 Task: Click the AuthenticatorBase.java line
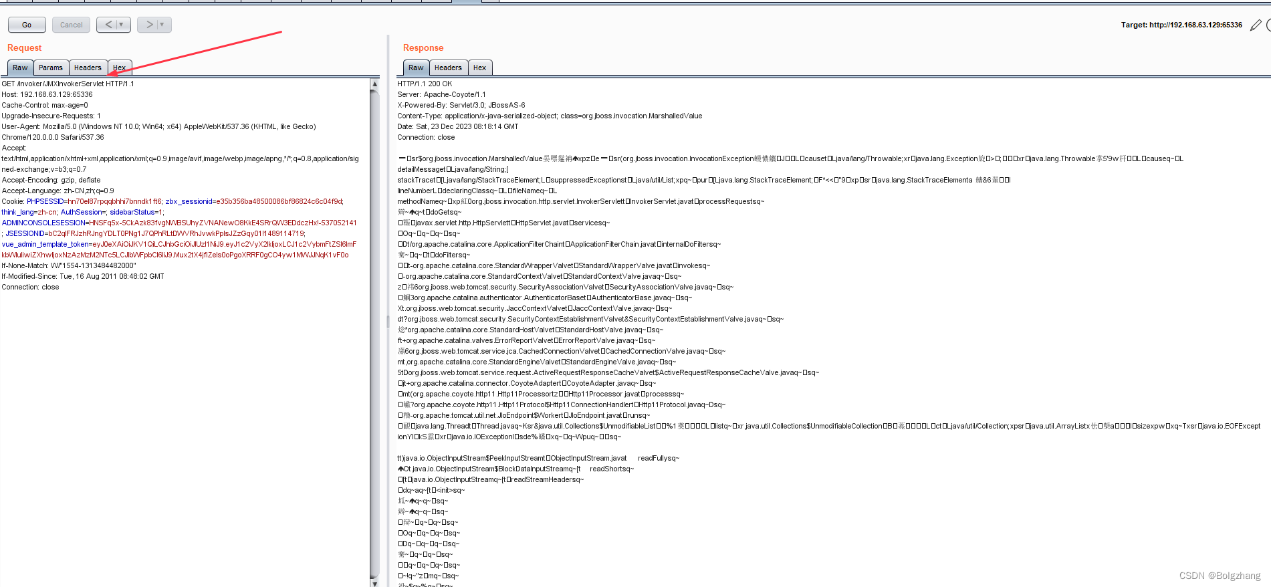[545, 298]
